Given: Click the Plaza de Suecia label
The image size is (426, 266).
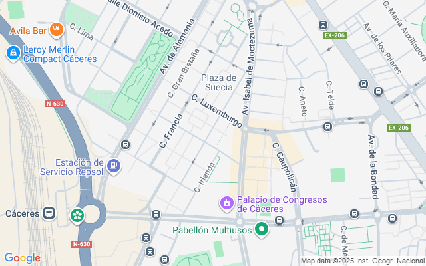Looking at the screenshot, I should [x=219, y=82].
